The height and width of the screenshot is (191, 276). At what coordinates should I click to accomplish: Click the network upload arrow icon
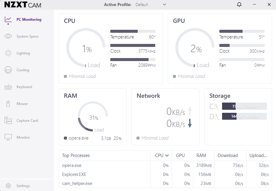190,111
